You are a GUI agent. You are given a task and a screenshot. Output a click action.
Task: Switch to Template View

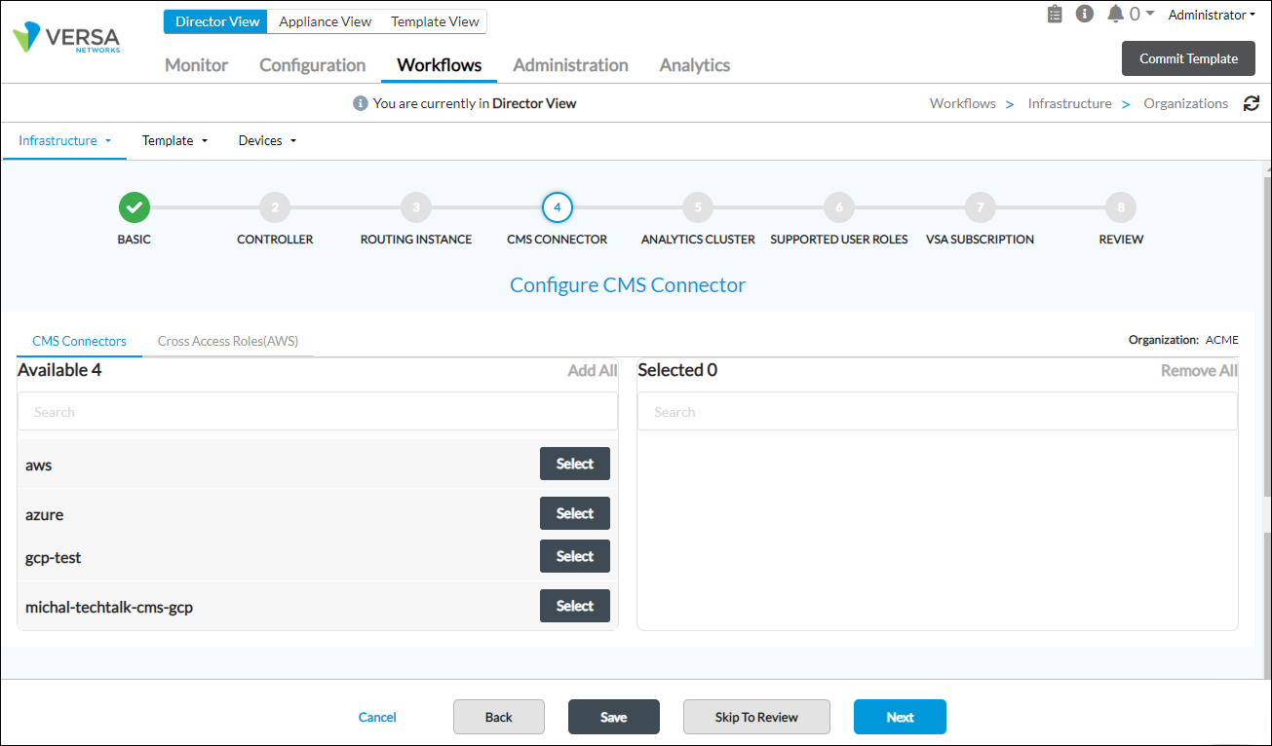click(434, 20)
